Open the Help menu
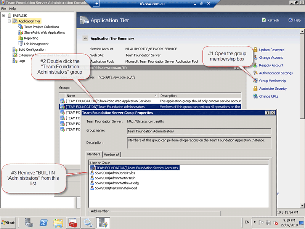 (12, 8)
